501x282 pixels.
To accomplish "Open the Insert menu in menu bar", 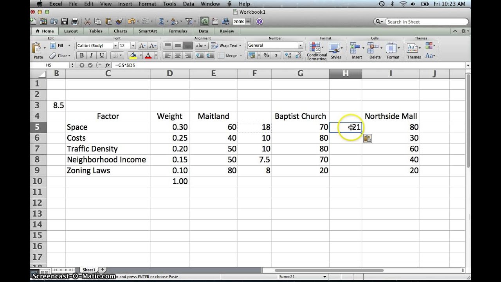I will click(125, 4).
